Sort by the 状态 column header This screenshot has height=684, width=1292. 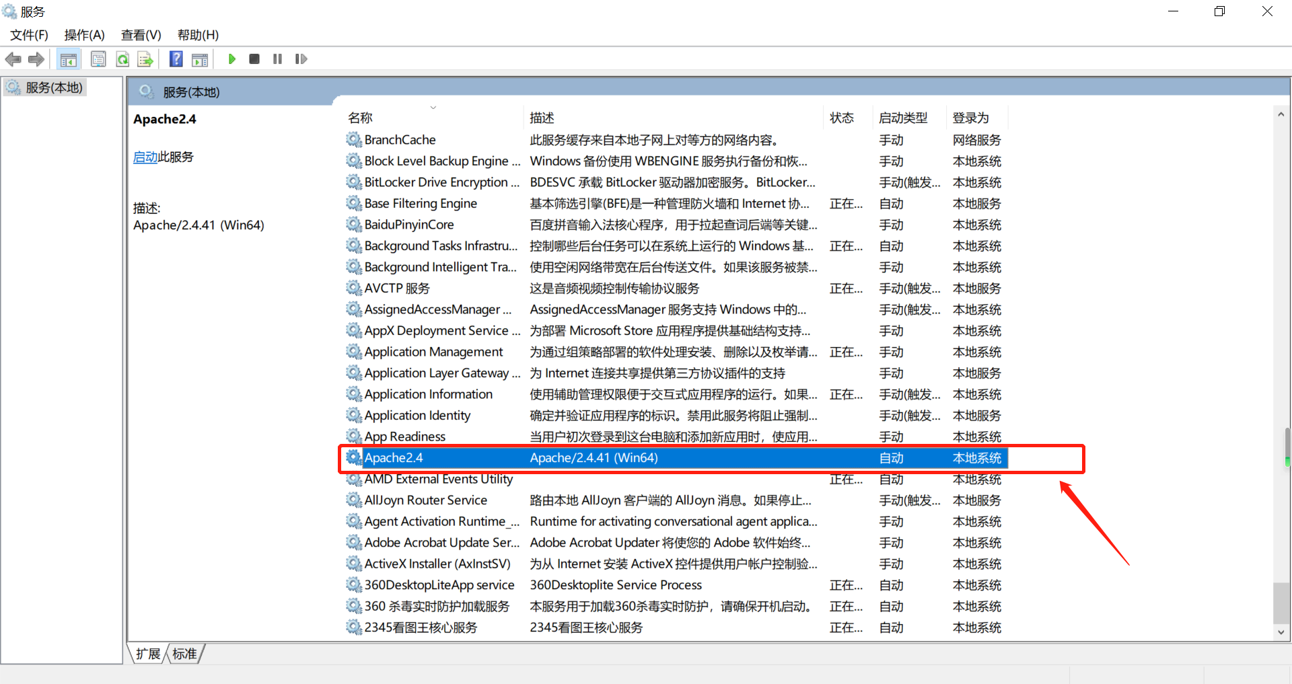848,118
